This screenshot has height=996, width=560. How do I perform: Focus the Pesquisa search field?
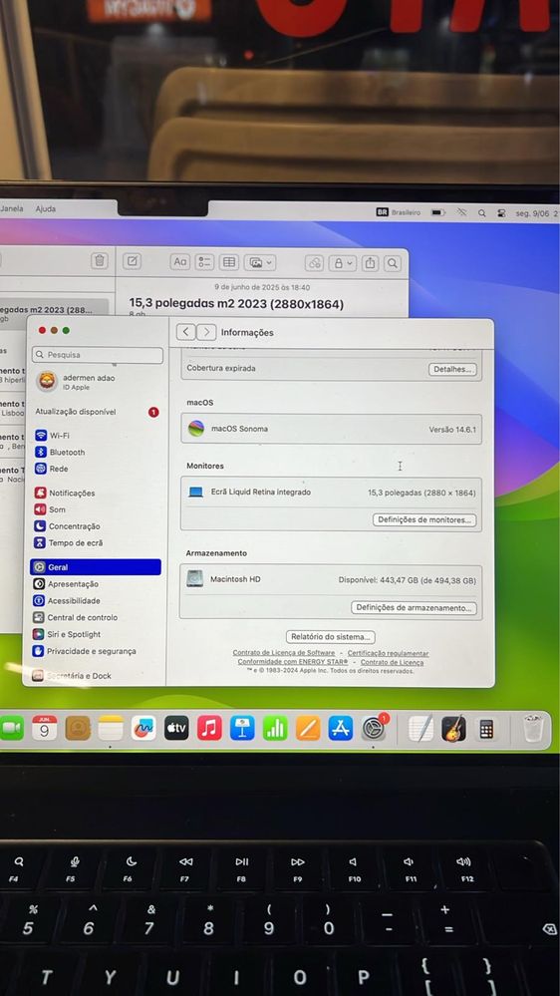click(x=98, y=355)
